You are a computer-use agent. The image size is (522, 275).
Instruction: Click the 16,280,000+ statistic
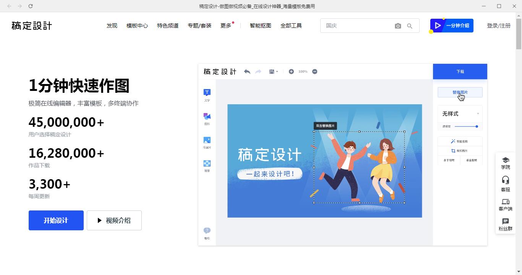click(x=66, y=153)
